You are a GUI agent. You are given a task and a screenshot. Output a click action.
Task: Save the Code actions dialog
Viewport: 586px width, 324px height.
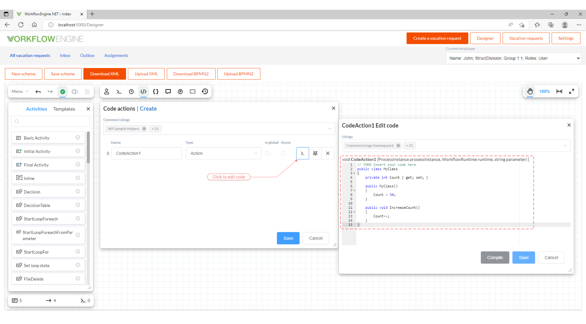tap(288, 238)
